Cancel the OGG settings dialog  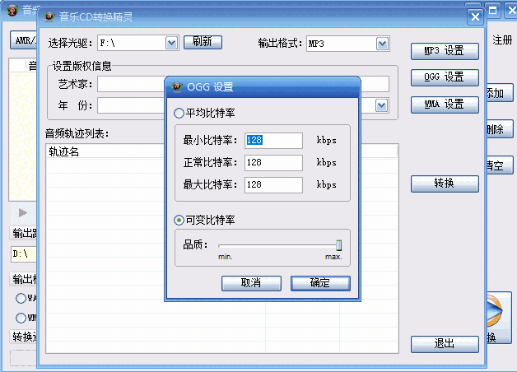click(251, 283)
